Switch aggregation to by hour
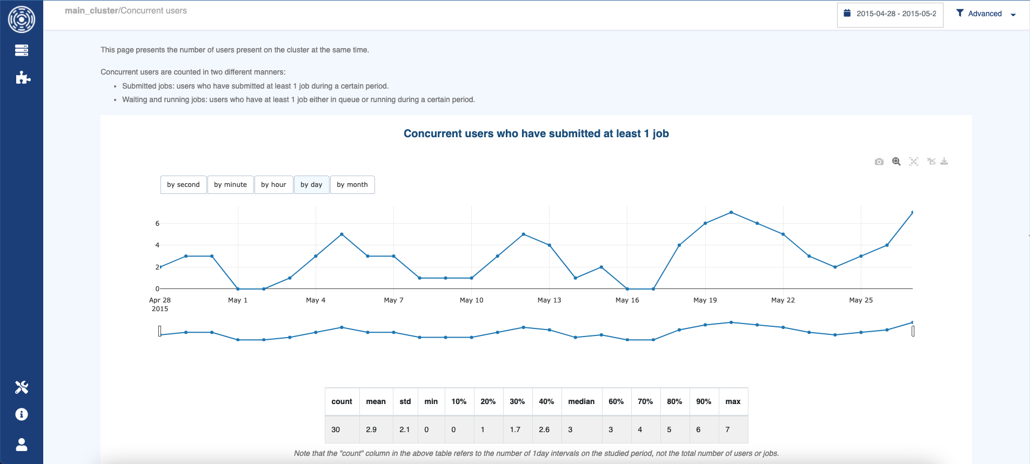Viewport: 1030px width, 464px height. point(273,185)
